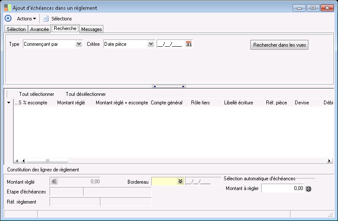
Task: Switch to the Avancée tab
Action: 39,29
